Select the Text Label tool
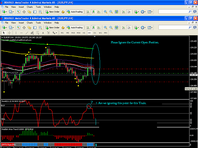Image resolution: width=198 pixels, height=148 pixels. tap(48, 33)
